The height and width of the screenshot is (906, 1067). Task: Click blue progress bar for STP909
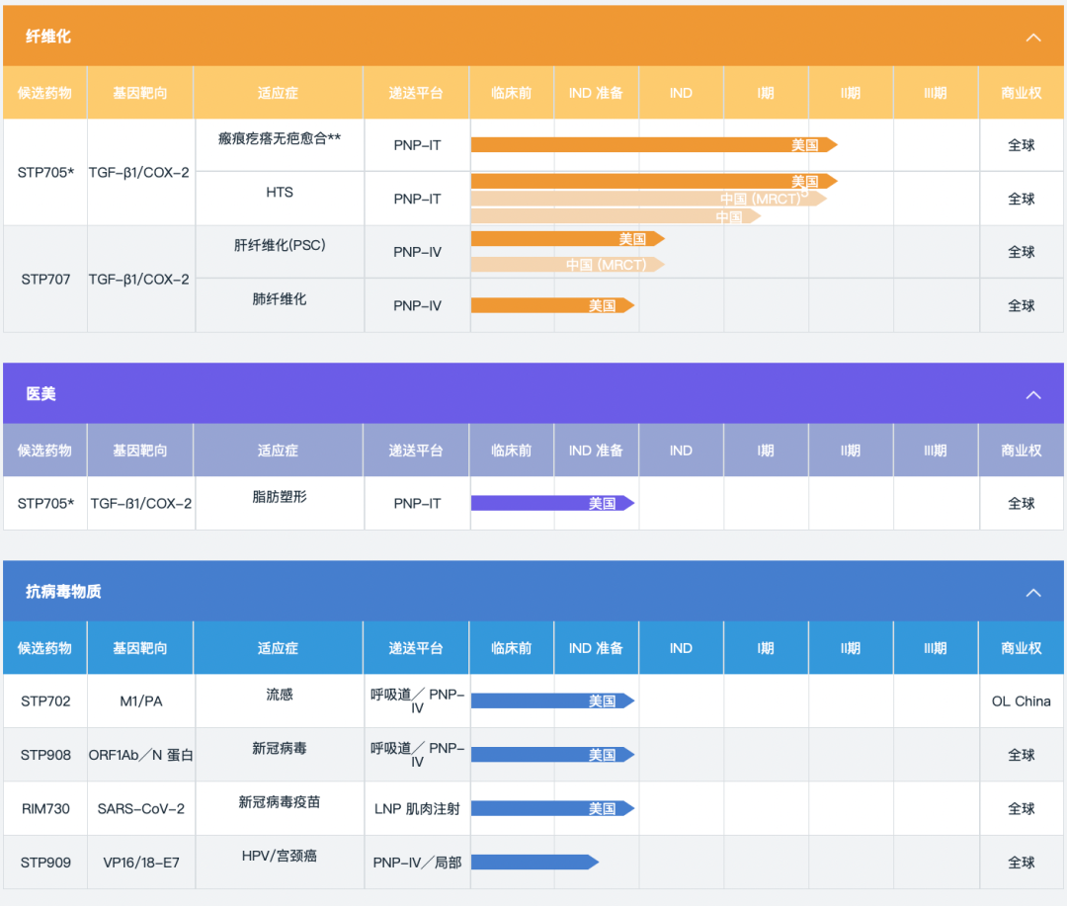pos(534,863)
